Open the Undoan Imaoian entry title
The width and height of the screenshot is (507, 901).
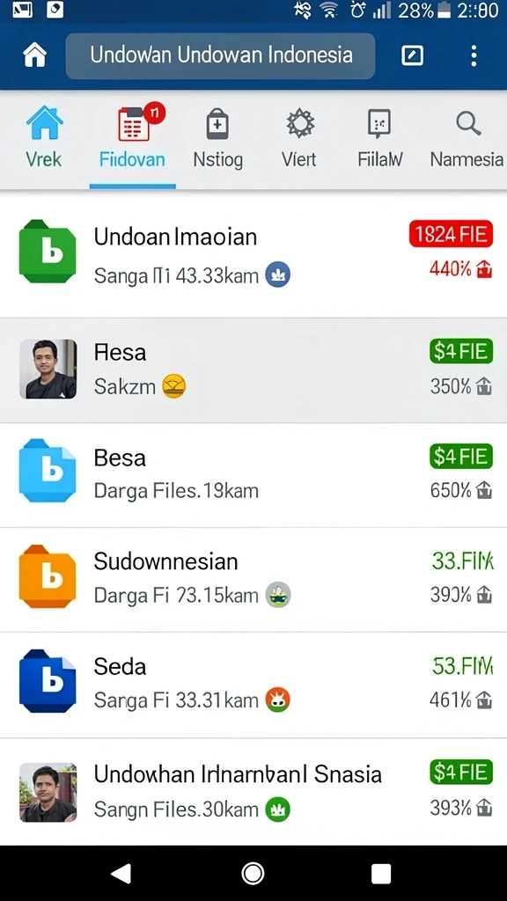[x=175, y=237]
